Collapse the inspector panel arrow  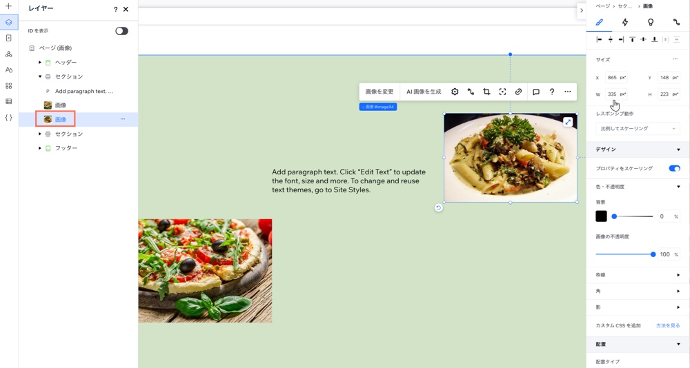581,10
